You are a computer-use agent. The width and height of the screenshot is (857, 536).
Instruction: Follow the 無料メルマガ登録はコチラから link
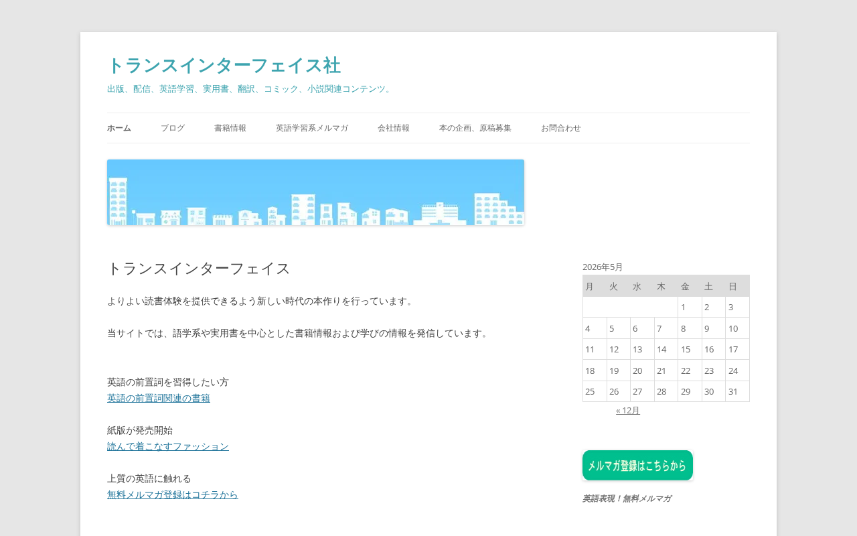173,494
